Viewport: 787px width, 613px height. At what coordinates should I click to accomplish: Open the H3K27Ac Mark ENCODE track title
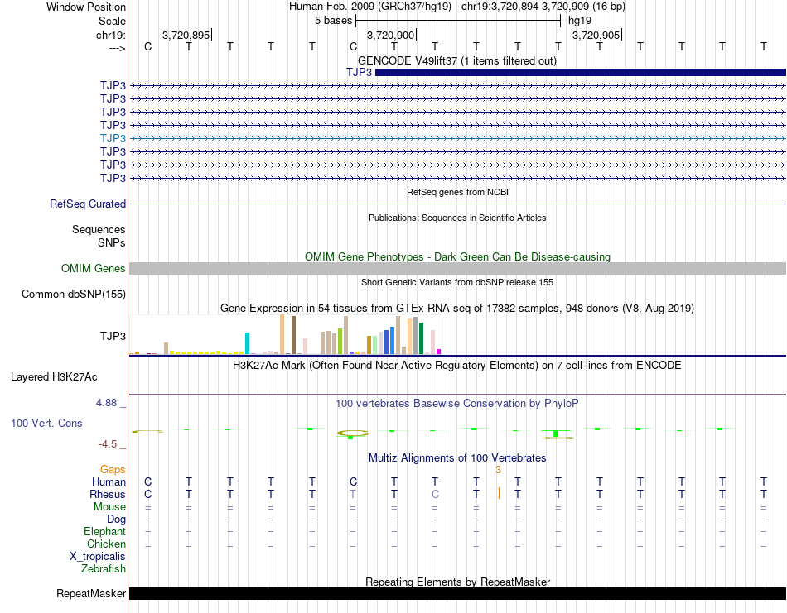tap(457, 365)
